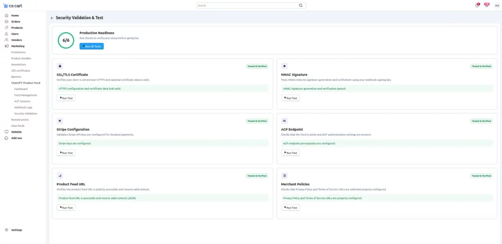Open the AA user avatar menu
Image resolution: width=502 pixels, height=244 pixels.
coord(497,5)
